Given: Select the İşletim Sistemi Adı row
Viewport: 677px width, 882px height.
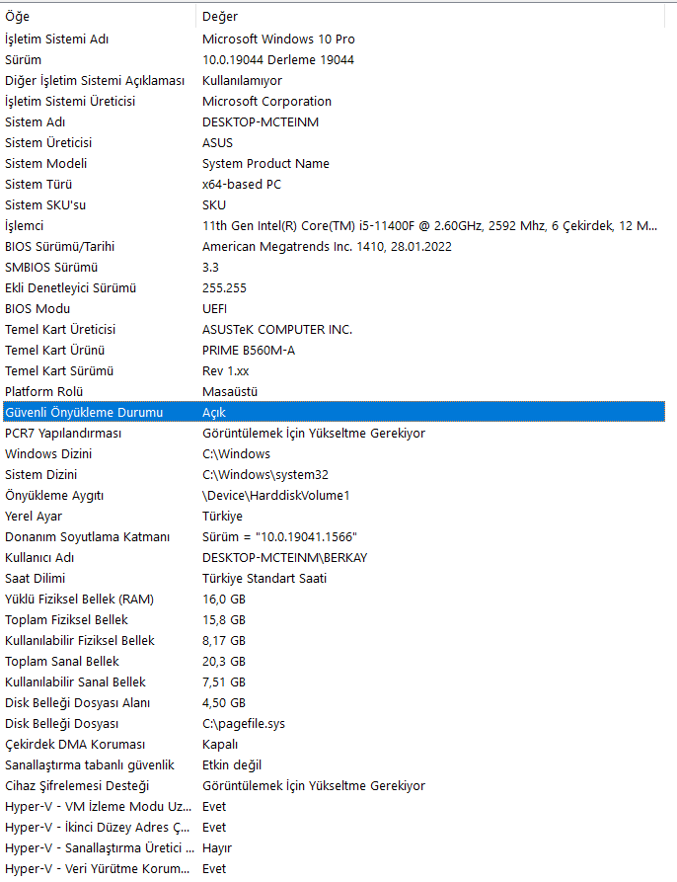Looking at the screenshot, I should (334, 39).
